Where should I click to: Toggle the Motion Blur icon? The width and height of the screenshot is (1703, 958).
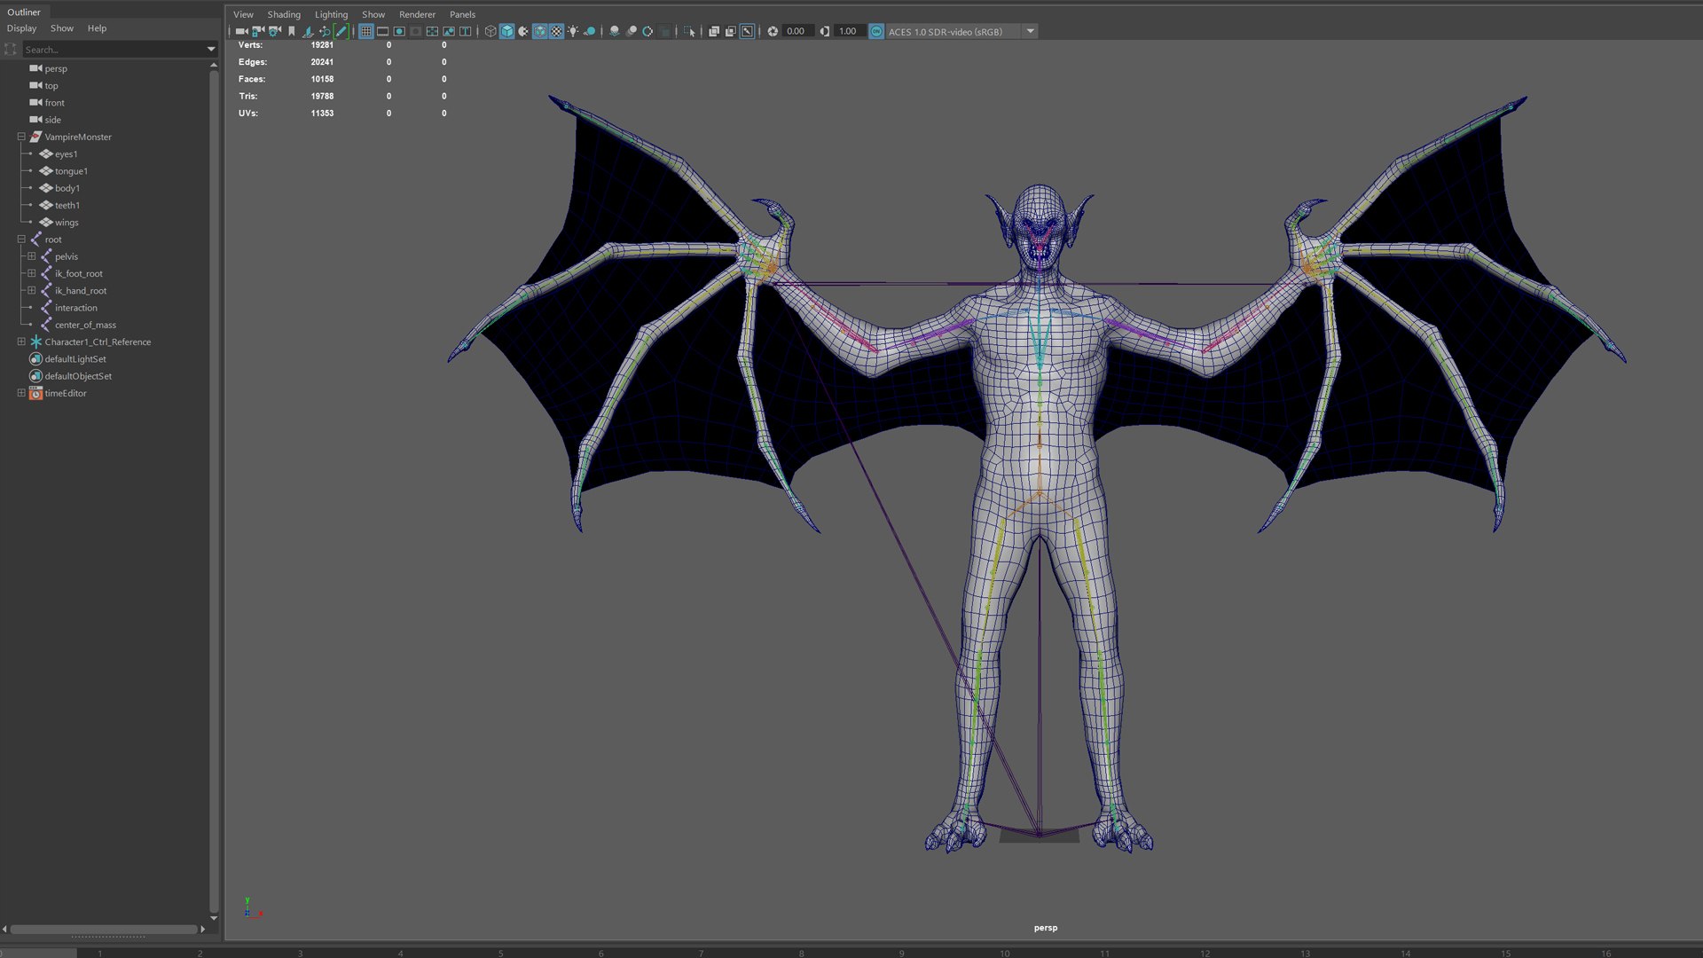coord(631,31)
